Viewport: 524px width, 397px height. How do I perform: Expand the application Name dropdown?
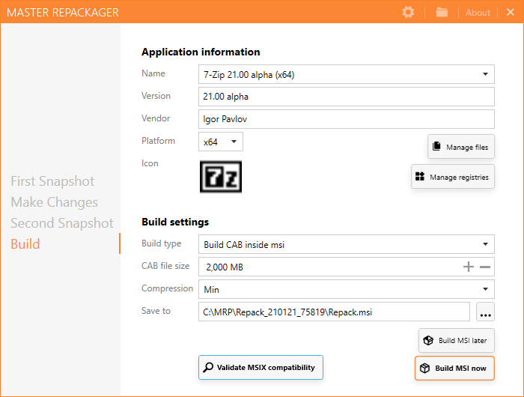485,74
